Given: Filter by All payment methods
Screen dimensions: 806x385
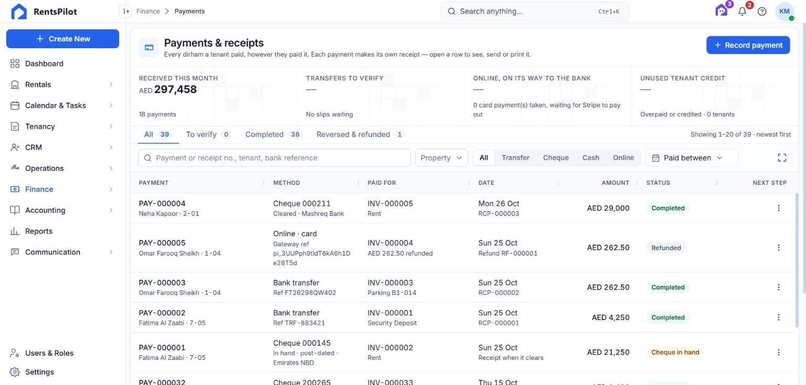Looking at the screenshot, I should point(484,158).
